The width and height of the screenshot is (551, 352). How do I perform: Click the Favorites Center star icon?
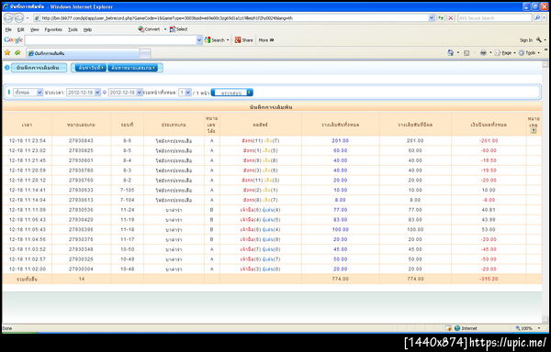[x=7, y=52]
